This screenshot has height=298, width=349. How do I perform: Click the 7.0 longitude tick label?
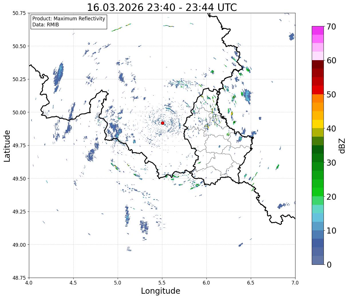(x=295, y=283)
